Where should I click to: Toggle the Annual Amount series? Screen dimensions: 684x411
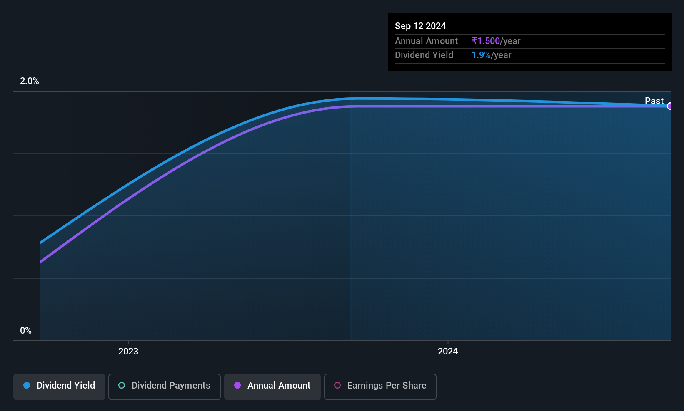click(272, 387)
